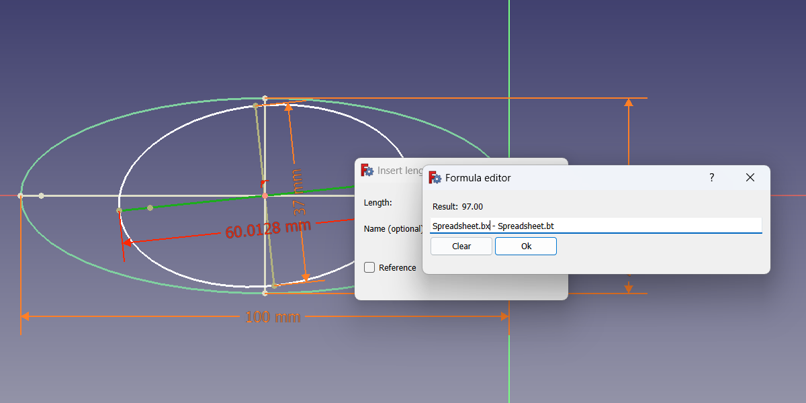This screenshot has height=403, width=806.
Task: Select the left focus point of the ellipse
Action: [x=149, y=208]
